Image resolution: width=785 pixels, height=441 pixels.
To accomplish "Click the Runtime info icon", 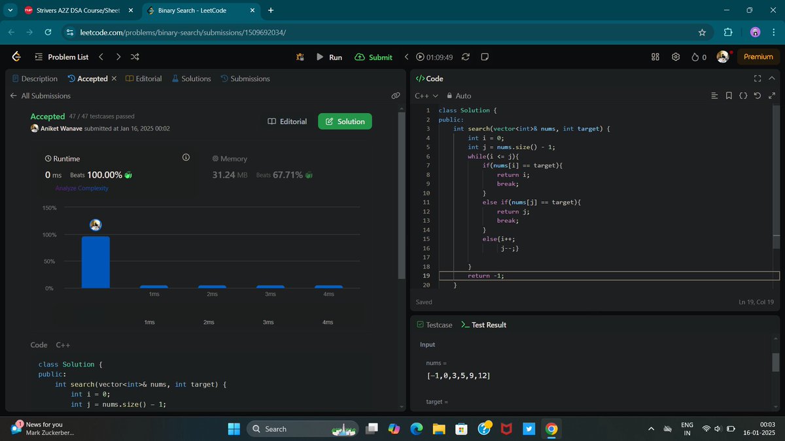I will tap(186, 158).
